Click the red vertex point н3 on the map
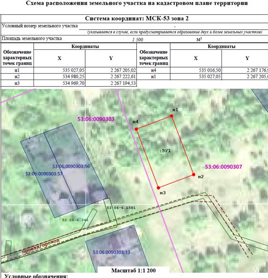The height and width of the screenshot is (278, 268). pos(158,188)
